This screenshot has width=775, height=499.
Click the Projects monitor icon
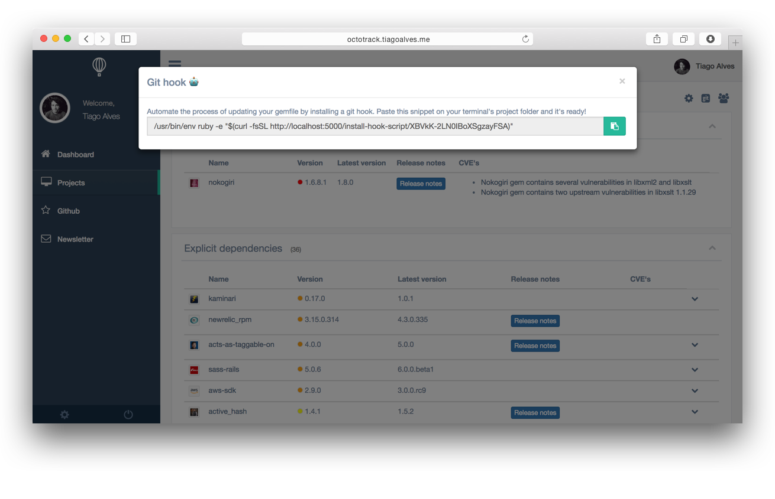pyautogui.click(x=46, y=182)
